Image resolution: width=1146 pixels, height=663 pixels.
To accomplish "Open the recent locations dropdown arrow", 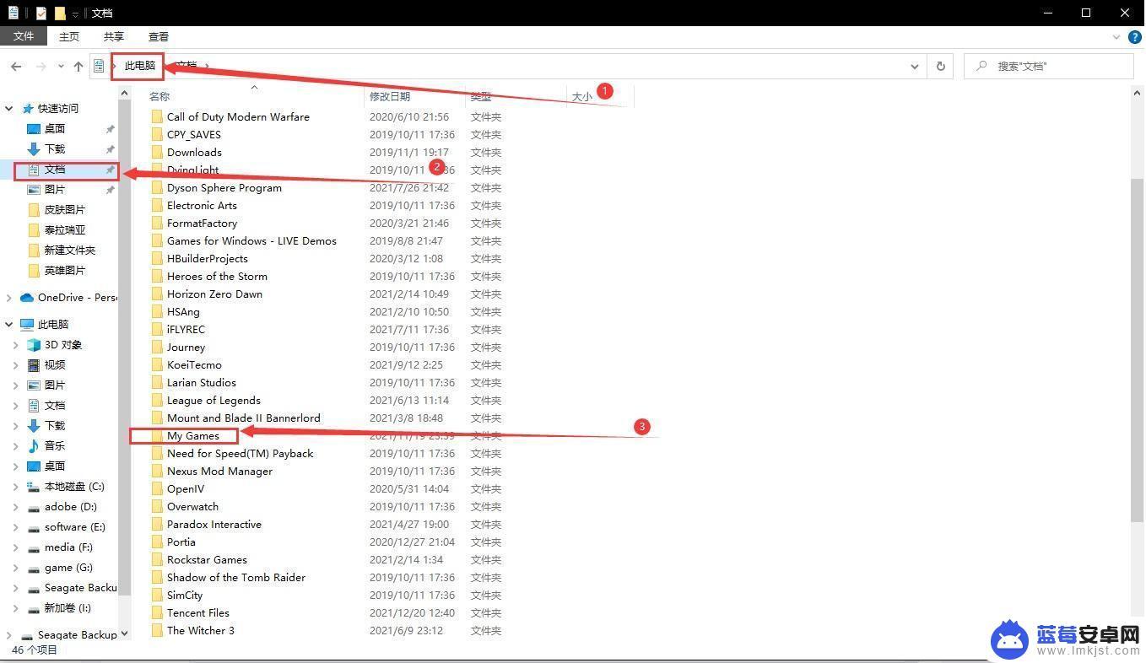I will point(61,66).
